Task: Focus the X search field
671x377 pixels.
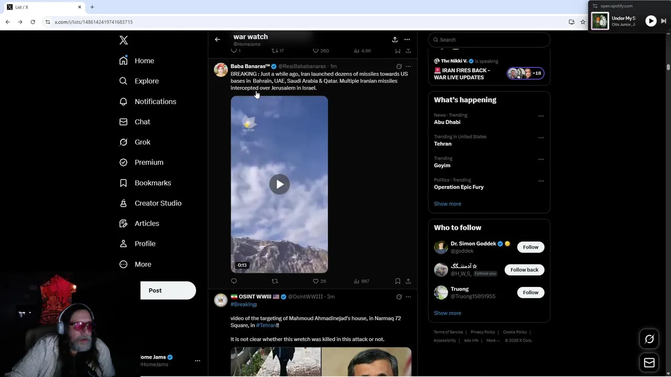Action: (489, 40)
